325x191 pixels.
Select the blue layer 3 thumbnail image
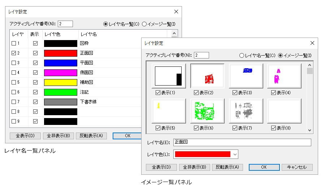tap(246, 76)
